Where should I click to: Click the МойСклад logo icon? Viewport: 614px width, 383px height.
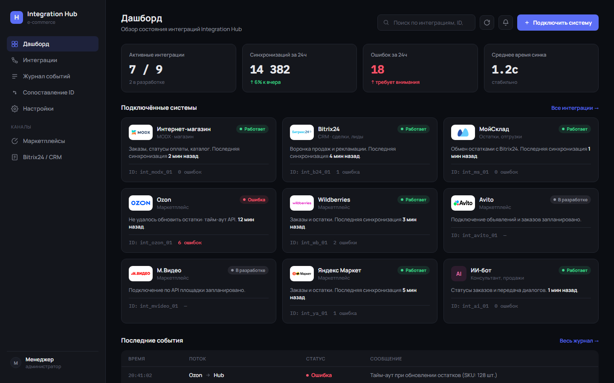click(x=463, y=132)
